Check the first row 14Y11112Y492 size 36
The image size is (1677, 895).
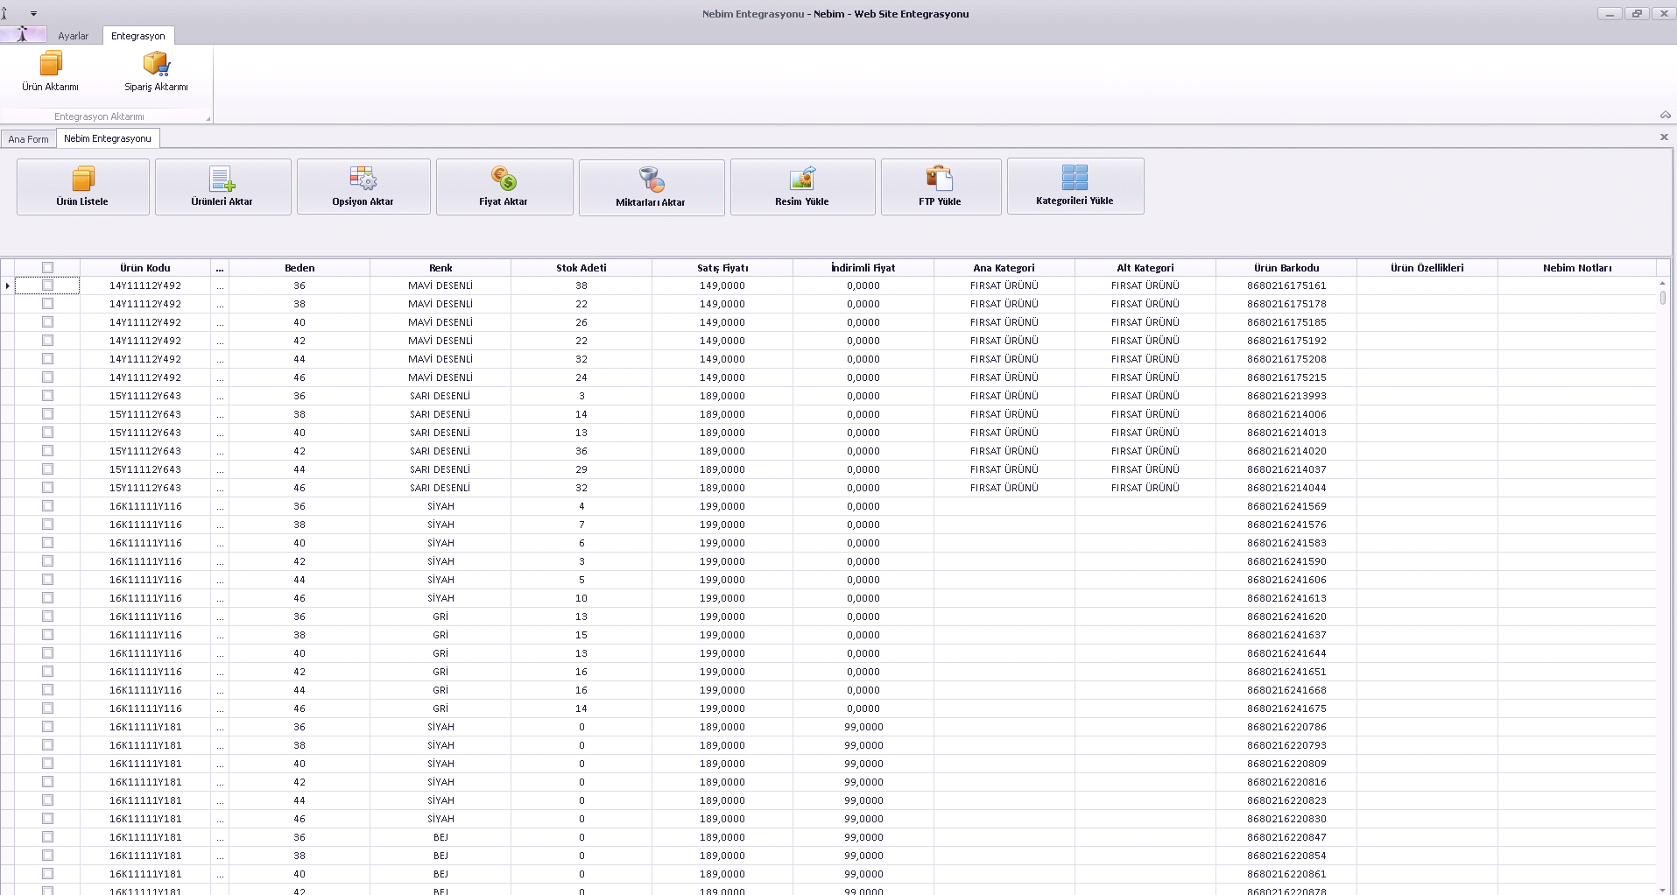[x=47, y=285]
